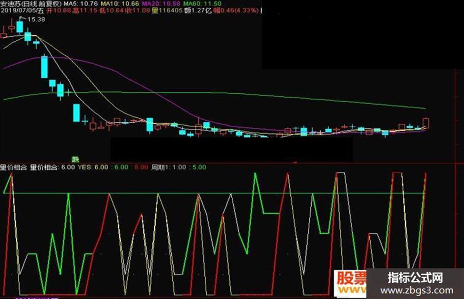
Task: Select the MA10: 10.66 label
Action: 120,4
